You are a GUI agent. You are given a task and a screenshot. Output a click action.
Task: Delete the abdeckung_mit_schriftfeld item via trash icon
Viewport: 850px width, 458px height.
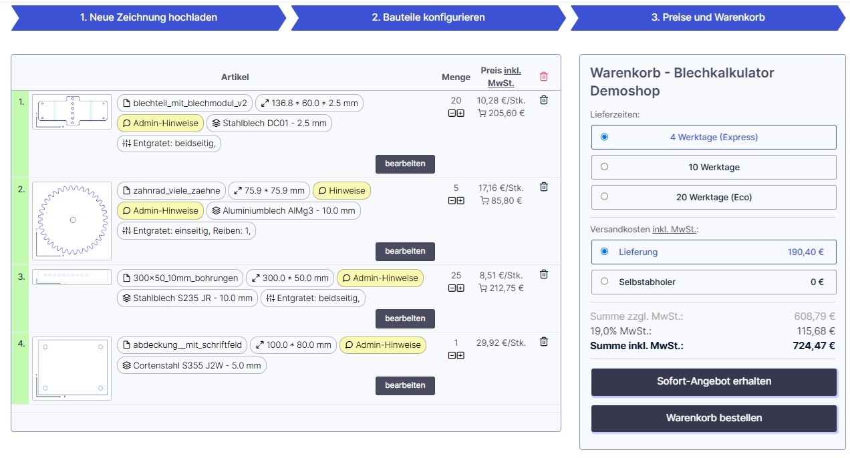544,342
